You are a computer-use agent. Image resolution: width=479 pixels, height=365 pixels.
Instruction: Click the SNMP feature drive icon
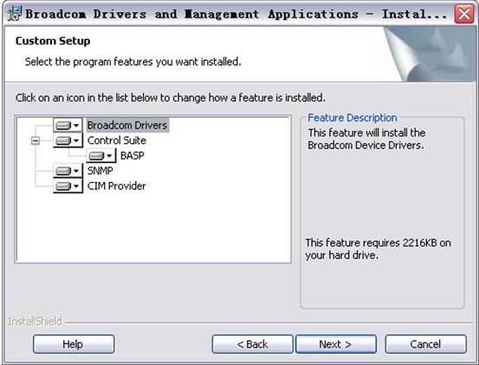pyautogui.click(x=63, y=171)
